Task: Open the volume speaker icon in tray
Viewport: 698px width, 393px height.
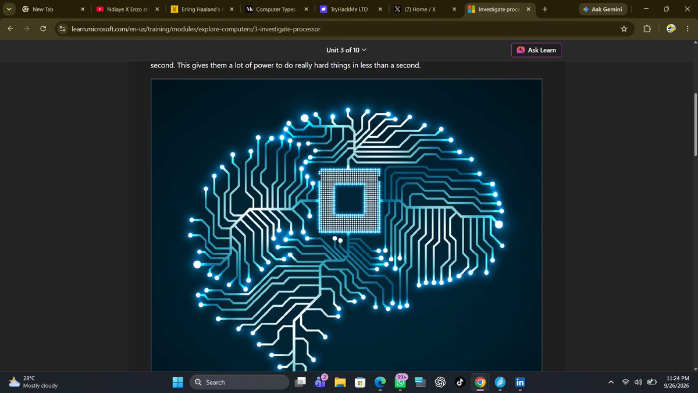Action: tap(639, 382)
